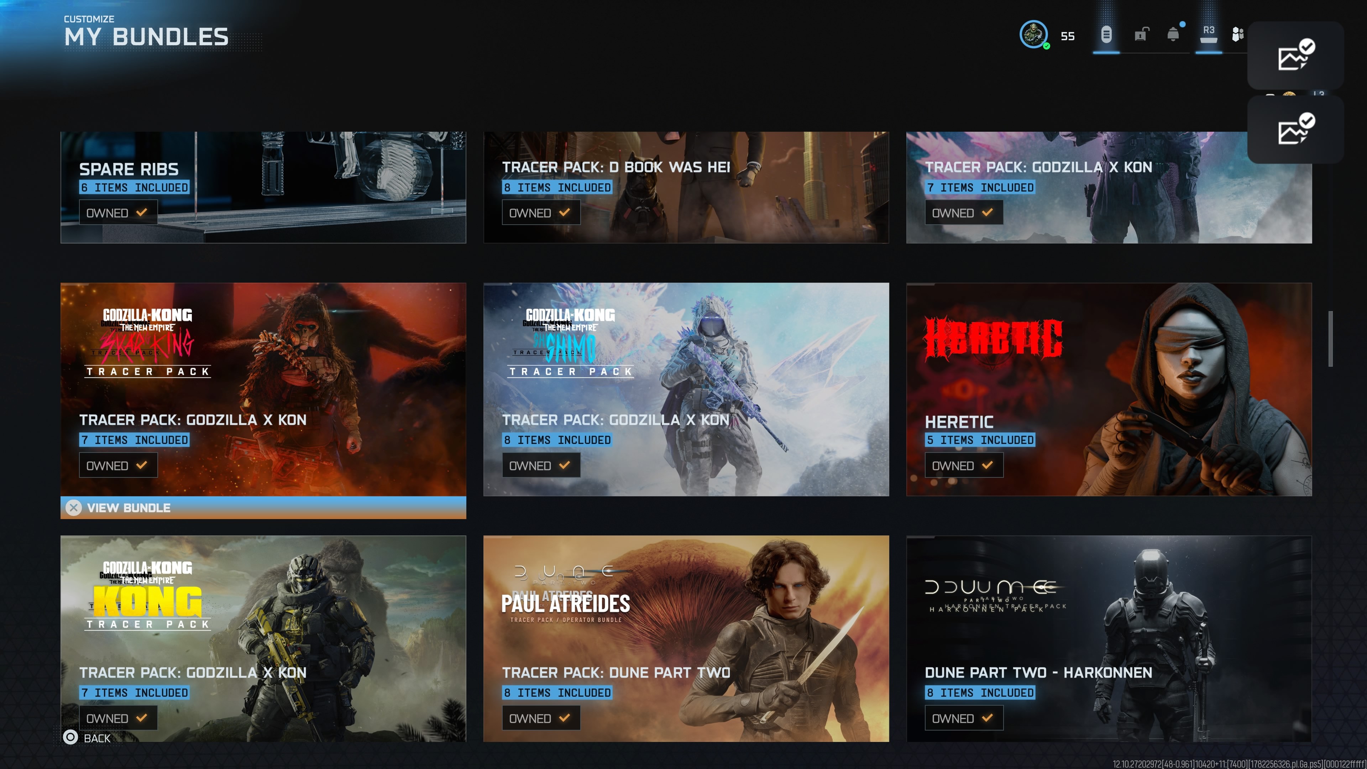The image size is (1367, 769).
Task: Click the "MY BUNDLES" page heading
Action: pos(146,37)
